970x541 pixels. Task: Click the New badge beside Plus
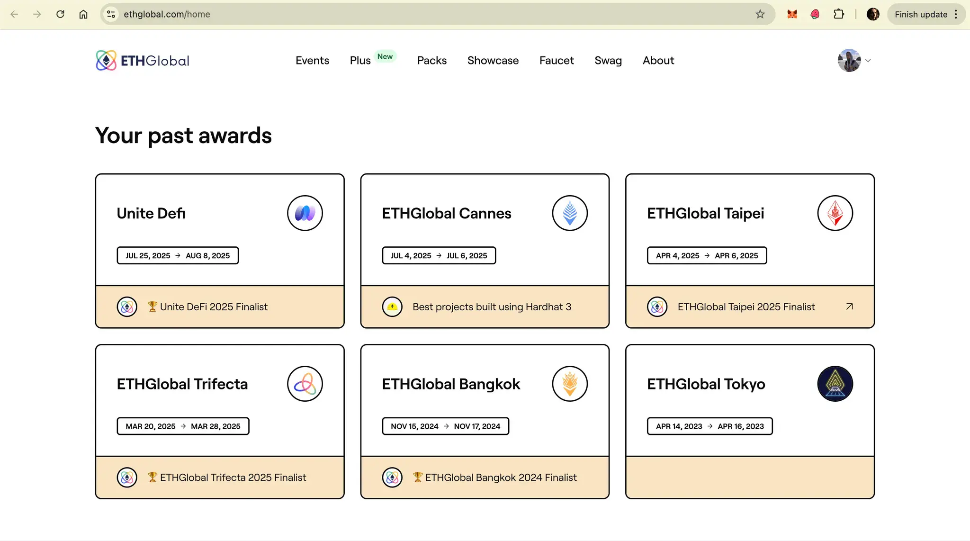[x=385, y=56]
